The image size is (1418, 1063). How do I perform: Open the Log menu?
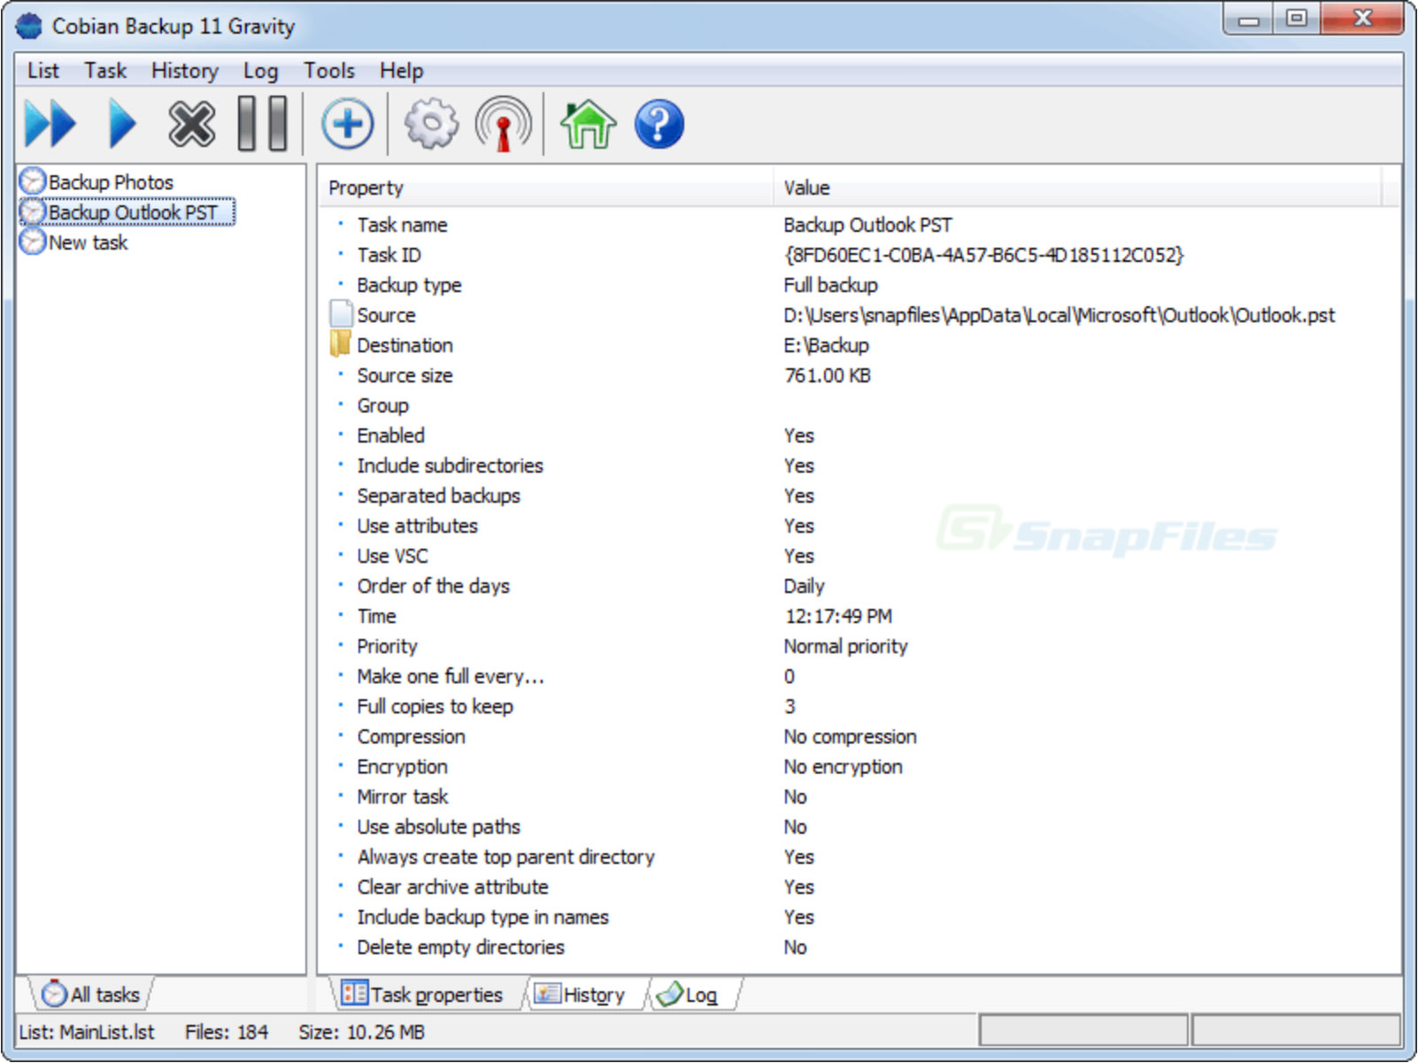coord(260,71)
